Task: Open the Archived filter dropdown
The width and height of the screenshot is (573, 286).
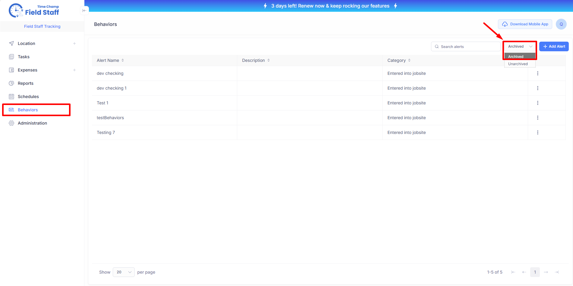Action: point(520,46)
